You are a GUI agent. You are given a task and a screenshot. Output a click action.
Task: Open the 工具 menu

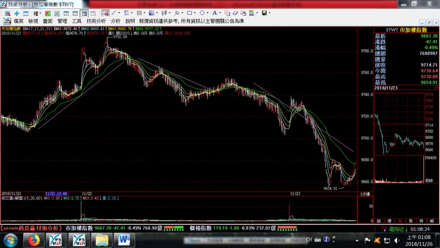77,21
